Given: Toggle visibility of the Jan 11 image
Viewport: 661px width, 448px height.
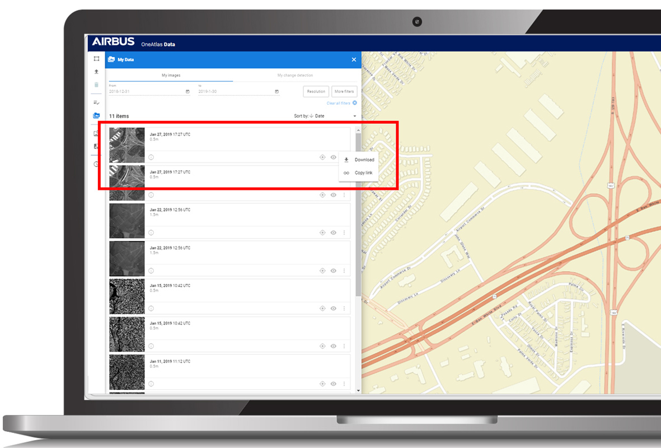Looking at the screenshot, I should pyautogui.click(x=334, y=384).
